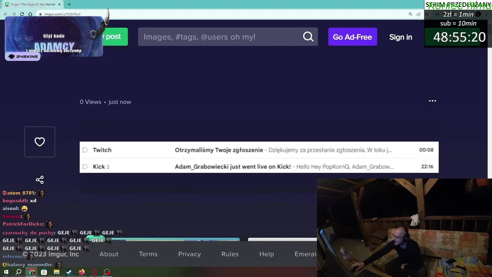This screenshot has height=277, width=492.
Task: Click the Kick email row sender
Action: tap(99, 167)
